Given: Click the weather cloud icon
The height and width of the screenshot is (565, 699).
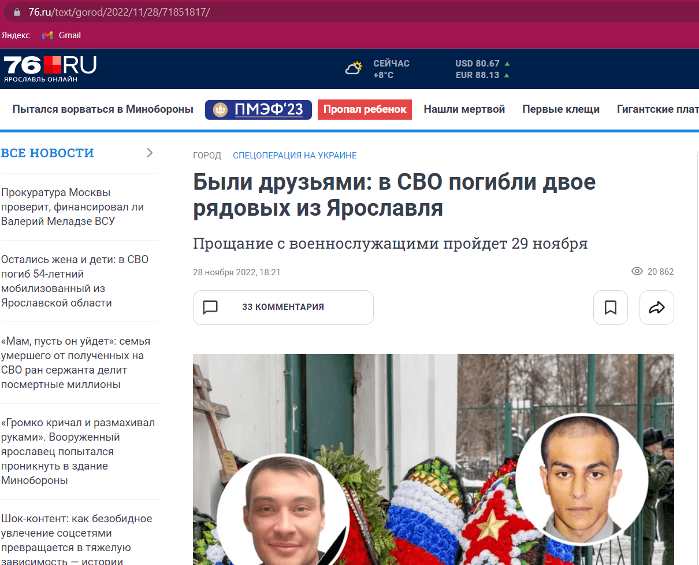Looking at the screenshot, I should (x=354, y=68).
